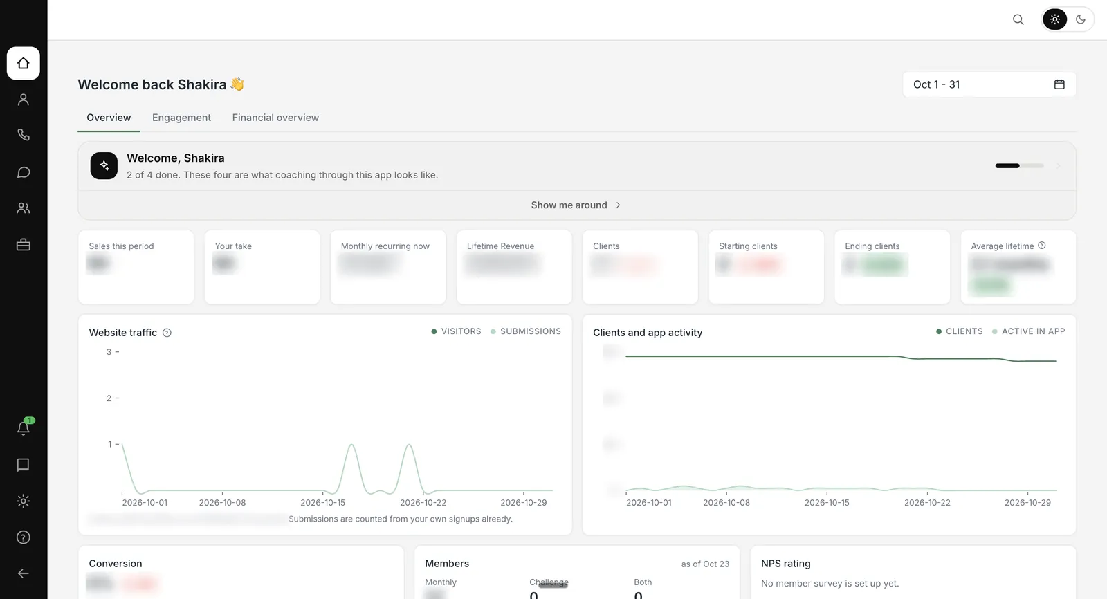The width and height of the screenshot is (1107, 599).
Task: Click the sparkle icon in the Welcome card
Action: coord(104,166)
